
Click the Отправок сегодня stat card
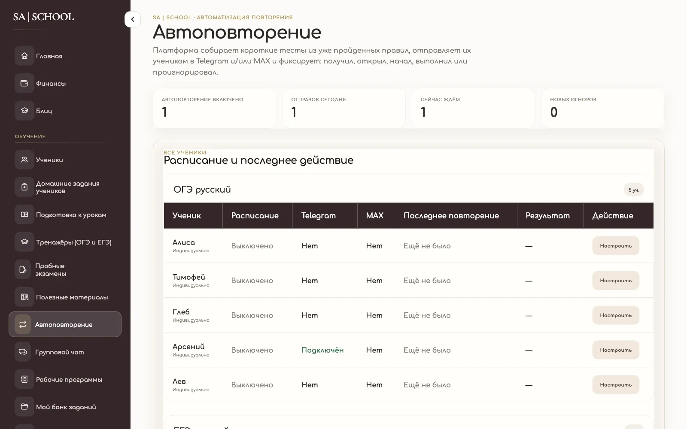344,108
